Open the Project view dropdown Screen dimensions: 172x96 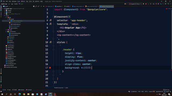tap(6, 6)
